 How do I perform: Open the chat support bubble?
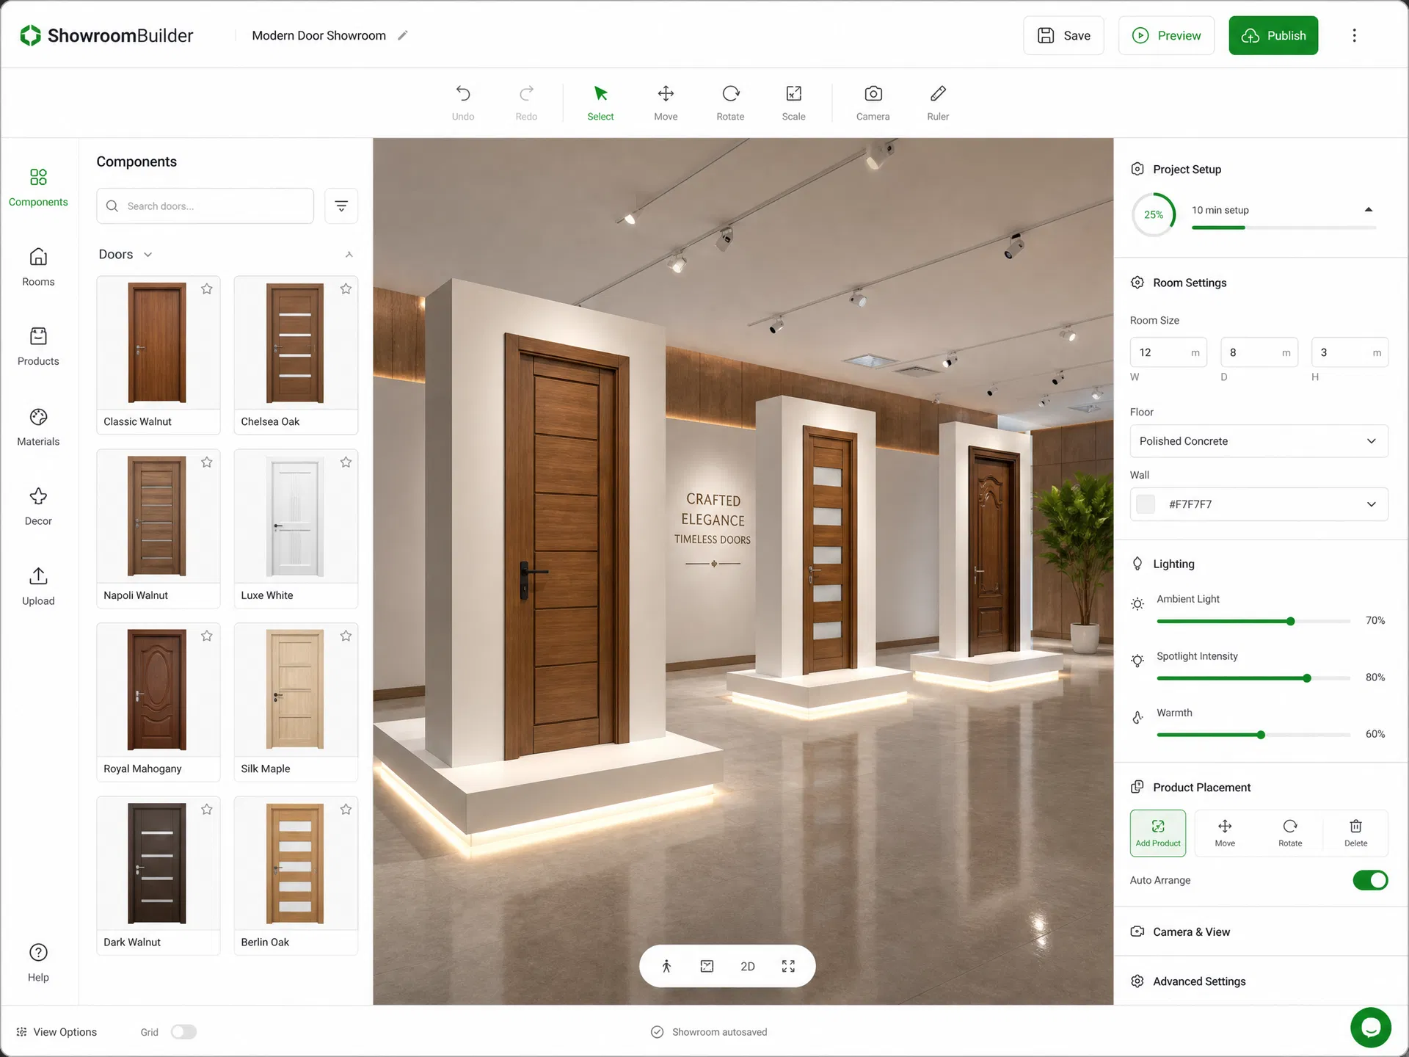pos(1370,1028)
